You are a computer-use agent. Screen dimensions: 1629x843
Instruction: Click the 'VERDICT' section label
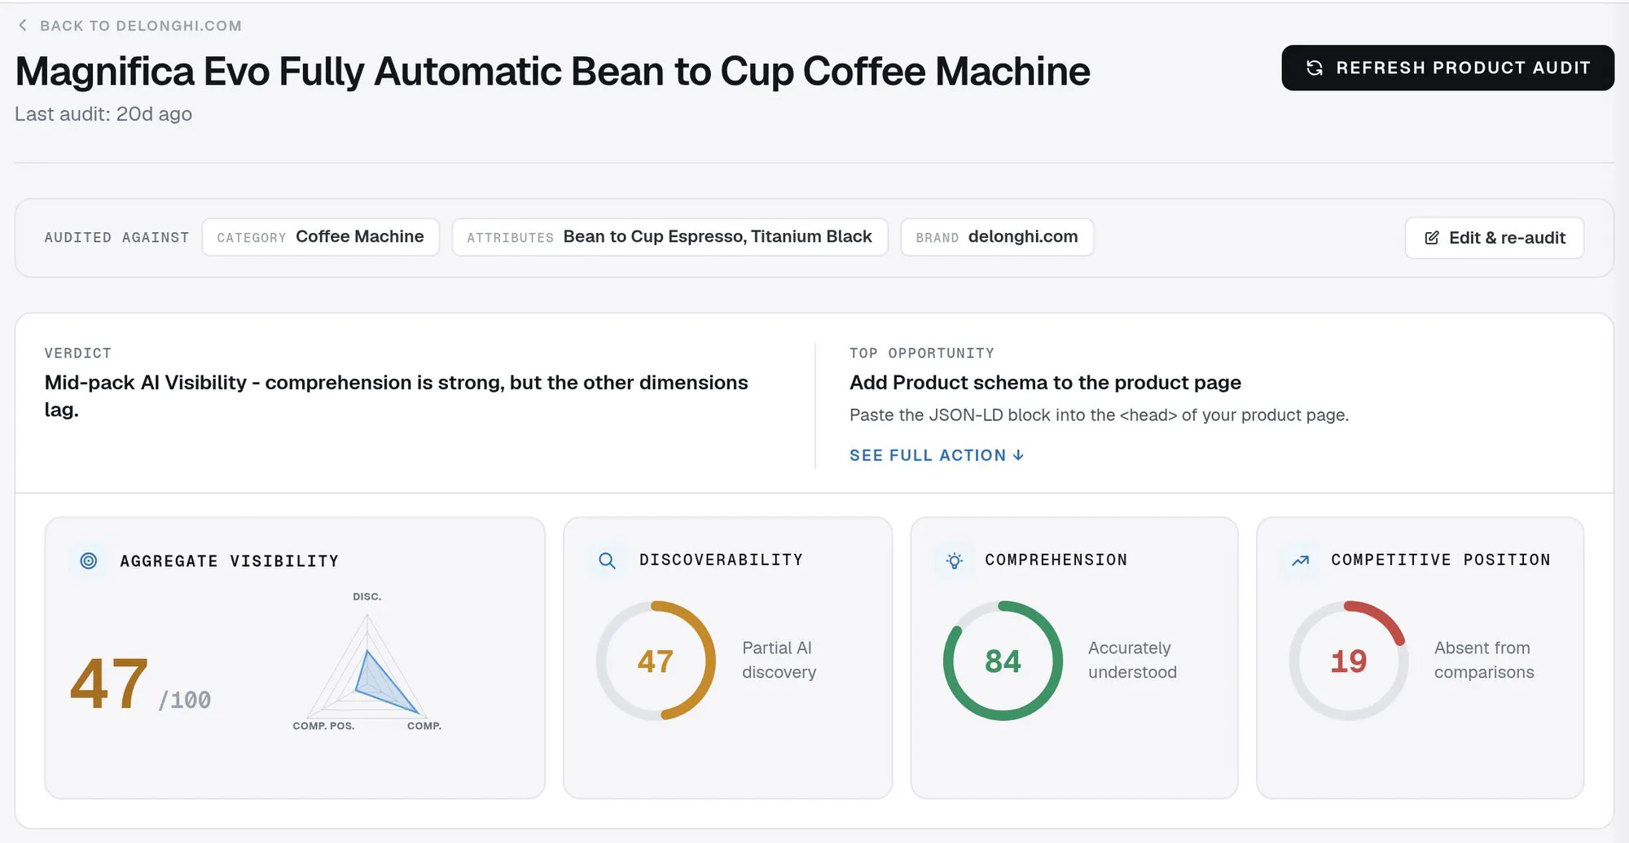pos(77,353)
